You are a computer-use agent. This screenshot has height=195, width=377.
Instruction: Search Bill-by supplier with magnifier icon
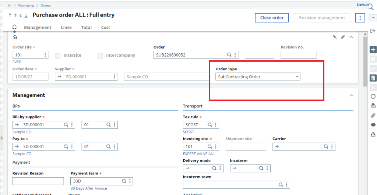click(66, 125)
